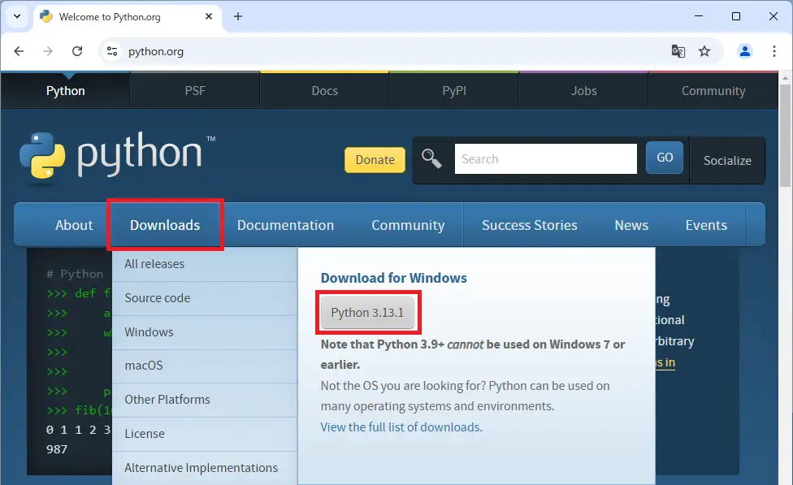Choose macOS in Downloads submenu
This screenshot has width=793, height=485.
point(205,366)
